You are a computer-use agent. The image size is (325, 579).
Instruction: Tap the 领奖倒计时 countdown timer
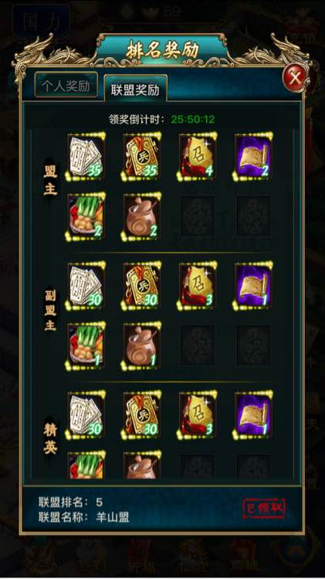point(193,119)
